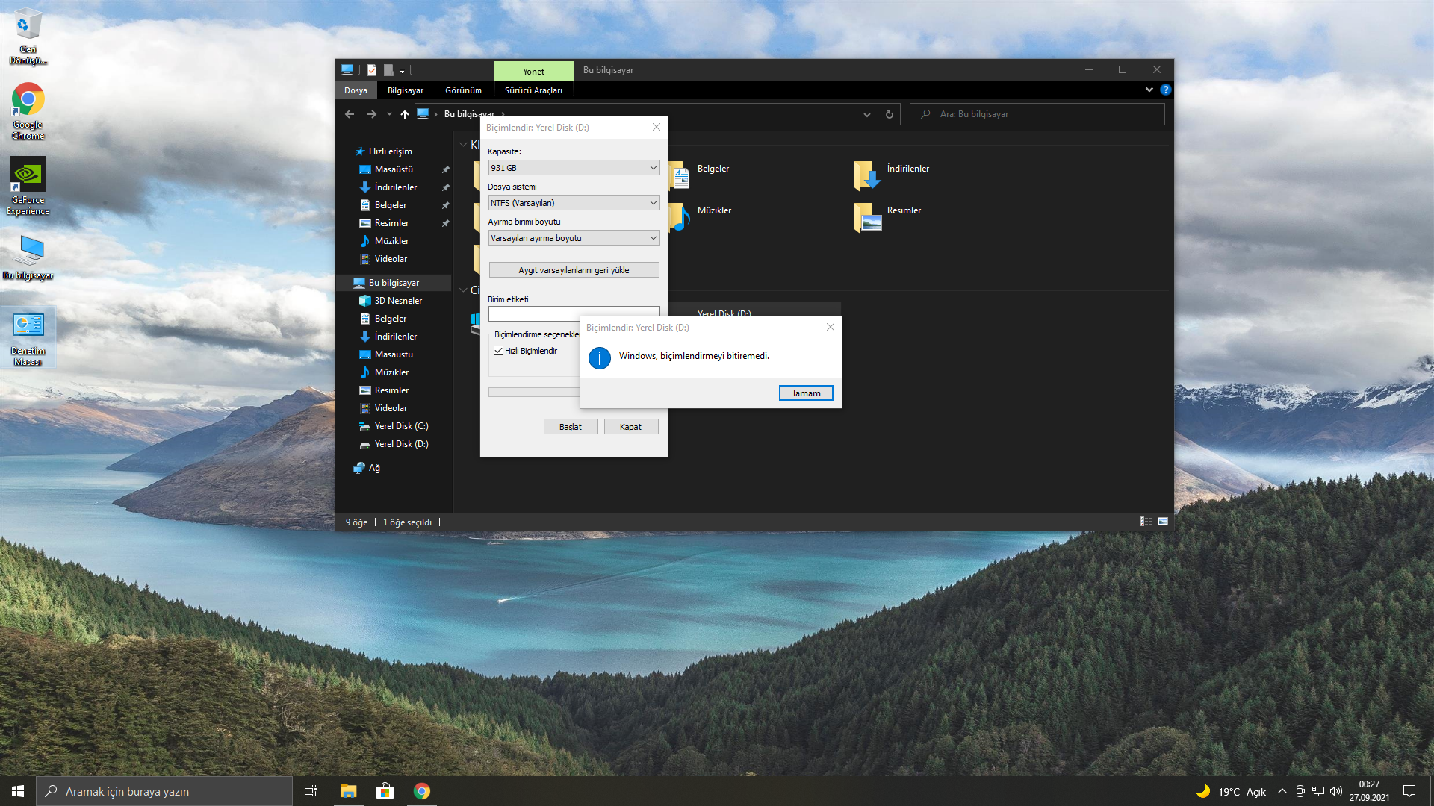Click the Belgeler folder icon in main pane
The height and width of the screenshot is (806, 1434).
point(680,176)
